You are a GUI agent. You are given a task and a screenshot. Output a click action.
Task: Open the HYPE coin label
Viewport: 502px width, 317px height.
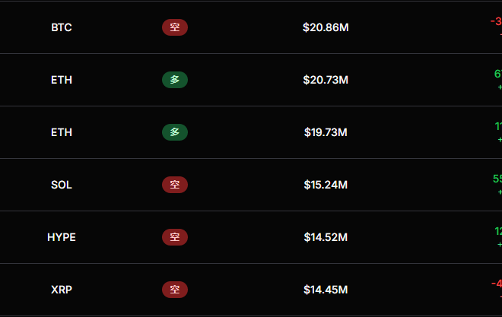(62, 237)
